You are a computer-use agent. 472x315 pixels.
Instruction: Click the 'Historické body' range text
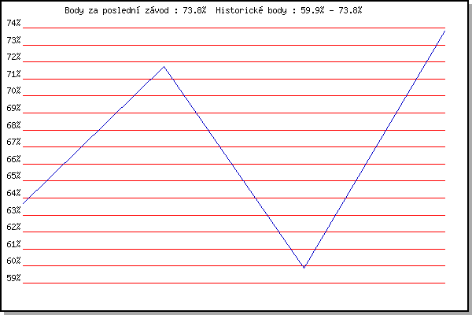(x=251, y=11)
